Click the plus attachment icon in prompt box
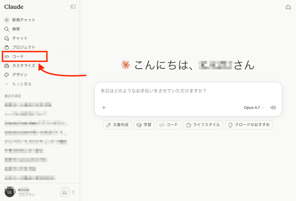Image resolution: width=296 pixels, height=201 pixels. coord(104,107)
